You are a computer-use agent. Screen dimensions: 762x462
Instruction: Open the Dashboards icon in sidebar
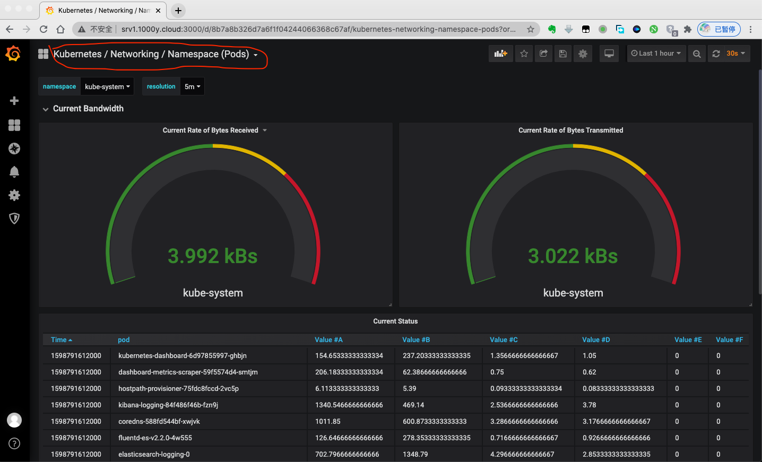[14, 125]
